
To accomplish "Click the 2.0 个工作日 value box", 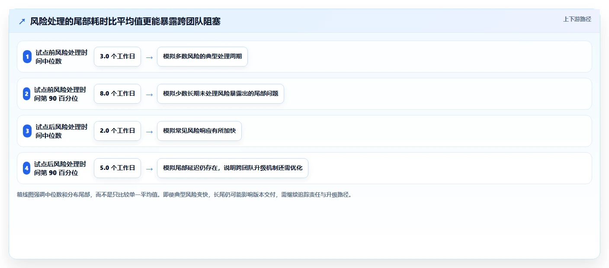I will coord(117,131).
